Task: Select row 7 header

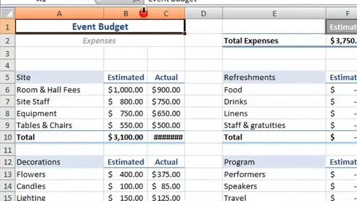Action: click(7, 102)
